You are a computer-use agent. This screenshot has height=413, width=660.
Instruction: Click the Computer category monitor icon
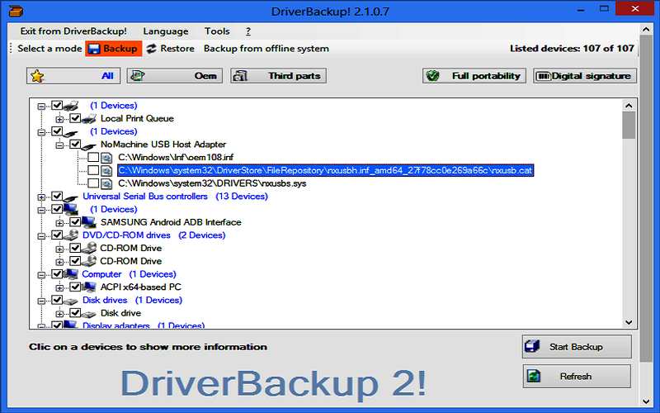pyautogui.click(x=71, y=274)
